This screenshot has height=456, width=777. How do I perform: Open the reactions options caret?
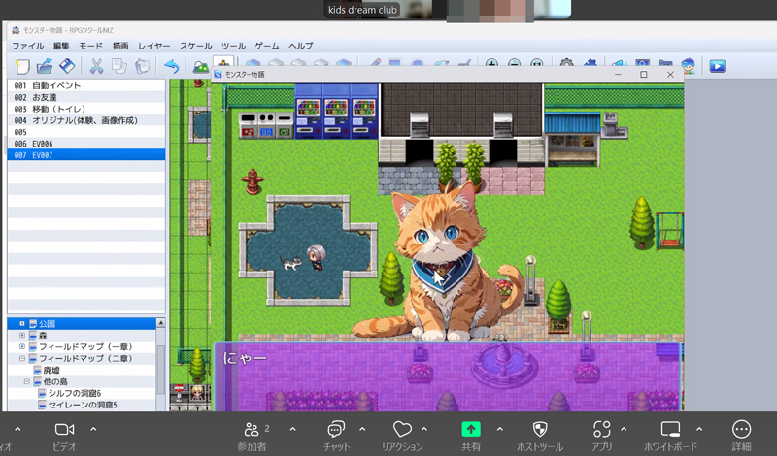[424, 429]
